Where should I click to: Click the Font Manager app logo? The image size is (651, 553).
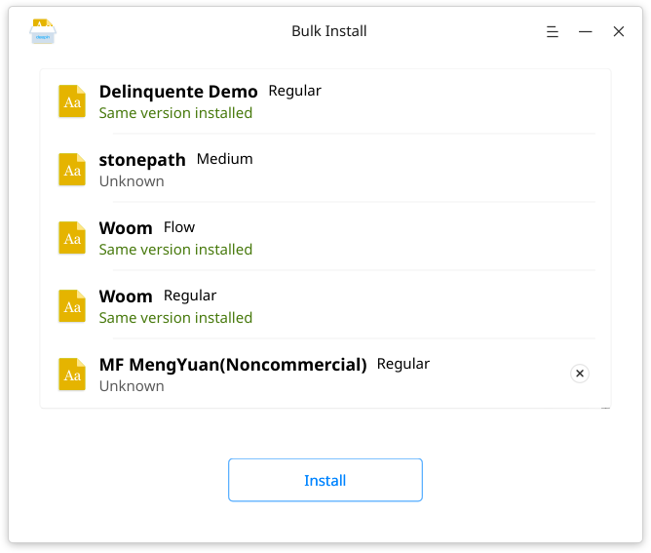[x=43, y=31]
